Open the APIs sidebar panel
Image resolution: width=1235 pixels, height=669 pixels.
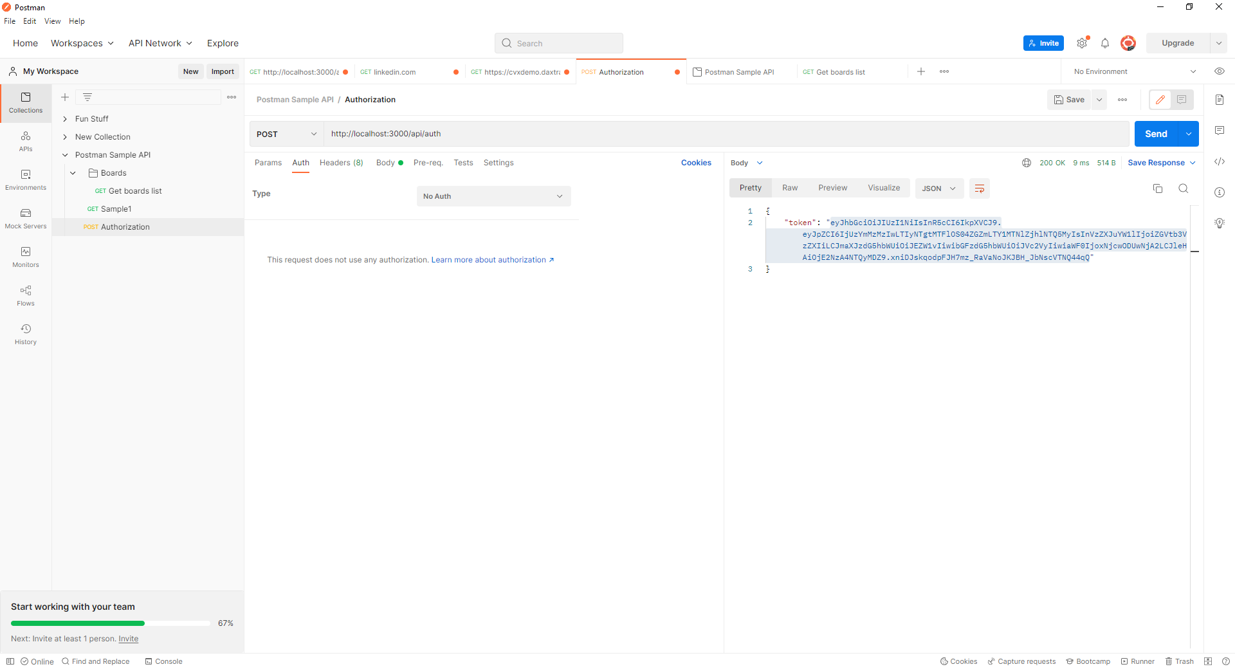(26, 142)
